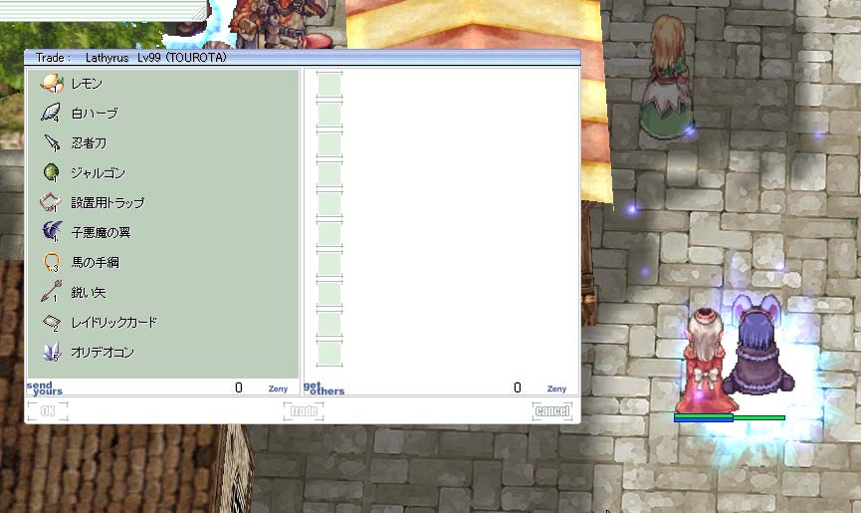Click the 忍者刀 item name
The height and width of the screenshot is (513, 861).
(x=89, y=142)
